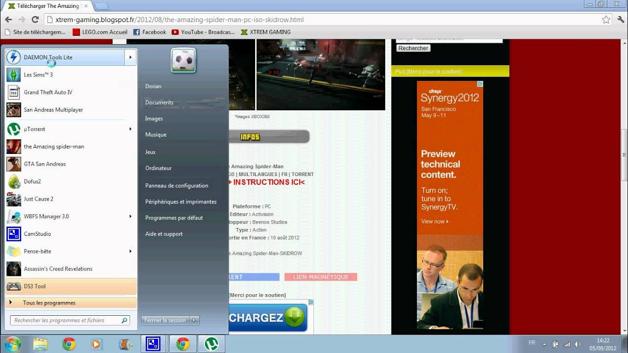Open shutdown options arrow beside Fermer la session
The height and width of the screenshot is (353, 628).
click(194, 320)
